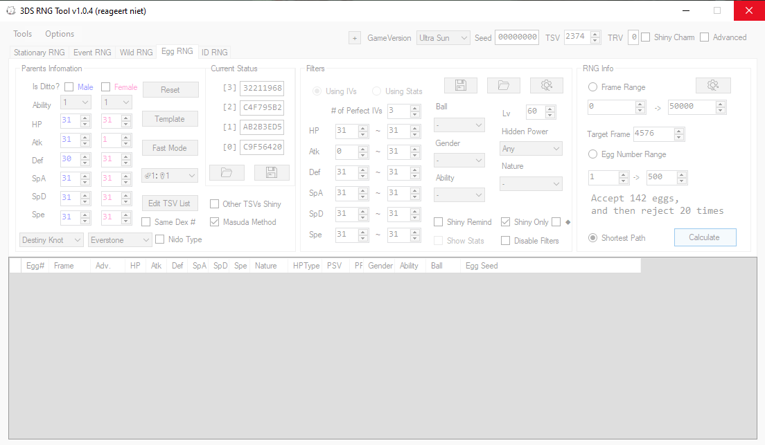Click the Calculate button
765x445 pixels.
pyautogui.click(x=704, y=237)
